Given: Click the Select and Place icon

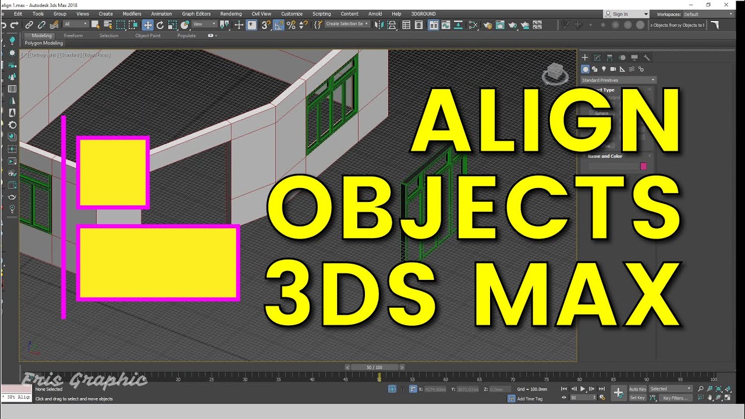Looking at the screenshot, I should (185, 25).
